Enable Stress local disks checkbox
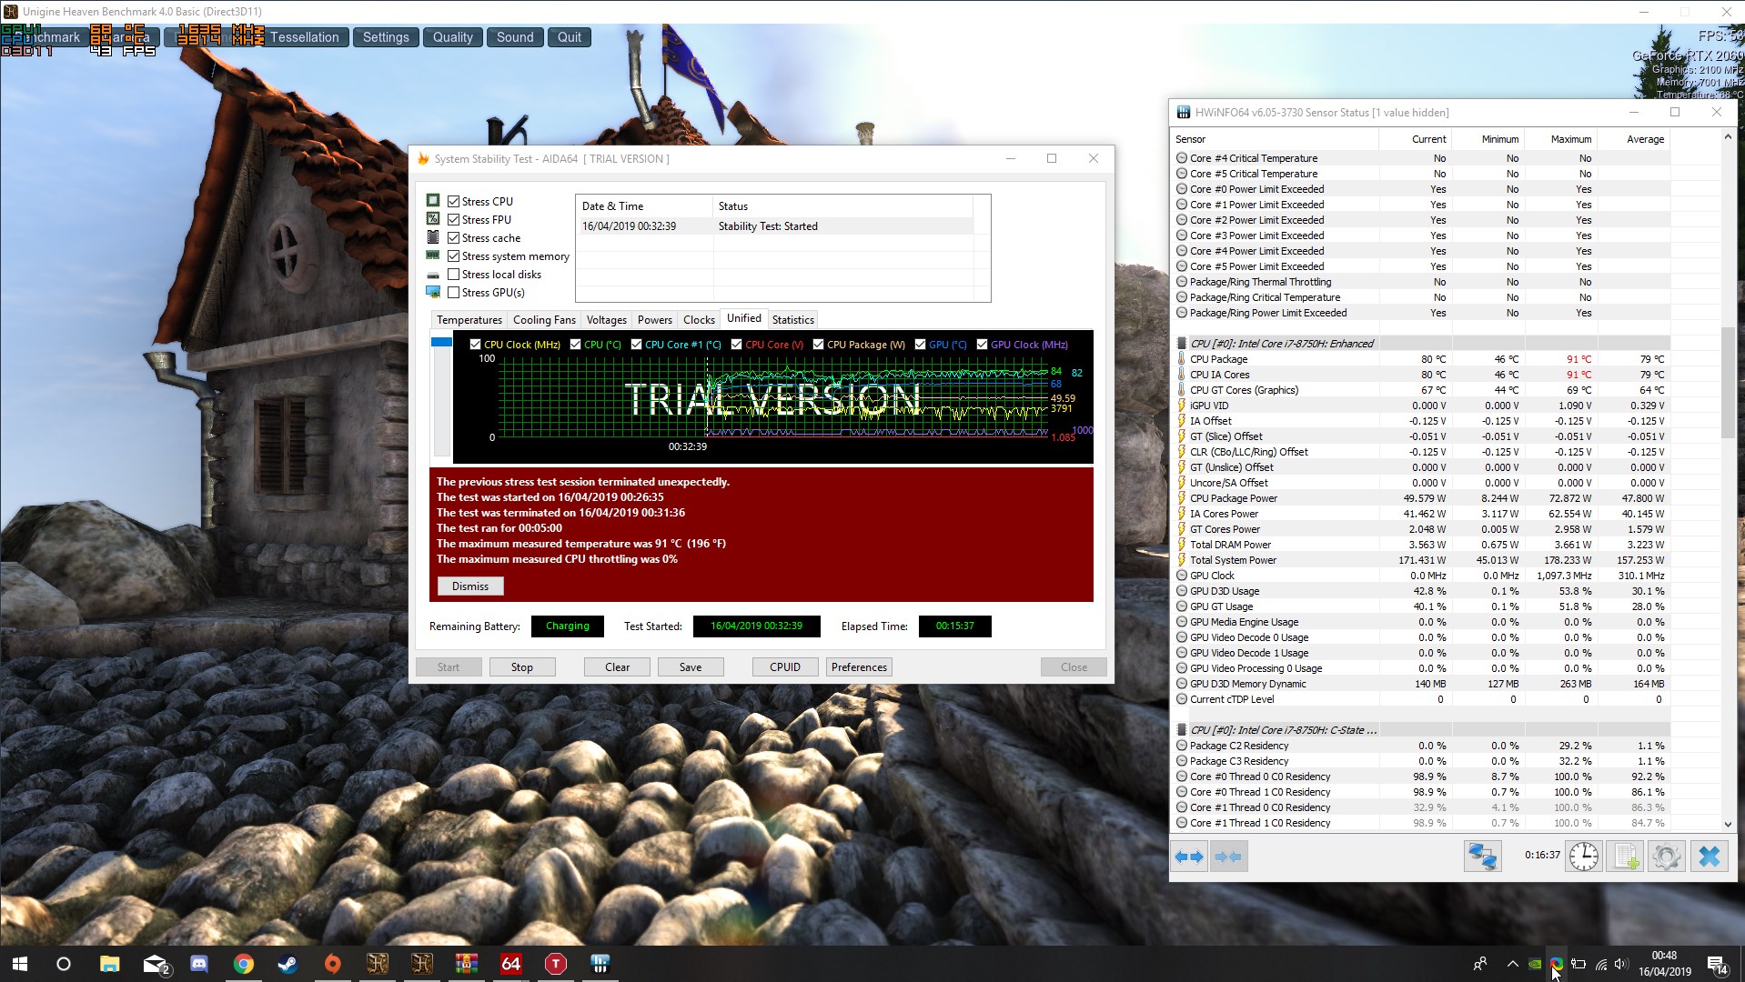Viewport: 1745px width, 982px height. coord(453,274)
